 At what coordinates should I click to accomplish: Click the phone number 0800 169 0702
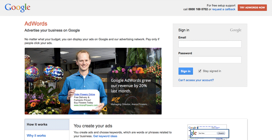point(198,9)
